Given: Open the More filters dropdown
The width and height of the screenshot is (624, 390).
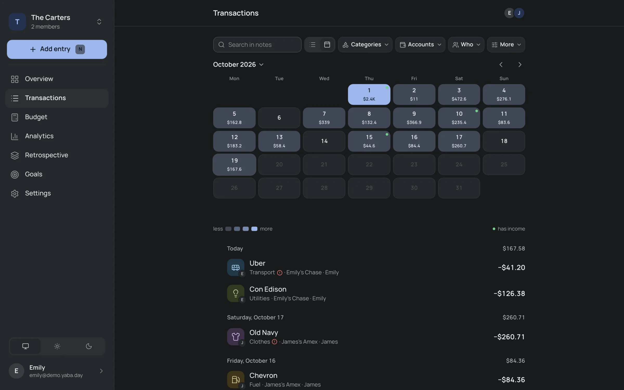Looking at the screenshot, I should coord(506,45).
